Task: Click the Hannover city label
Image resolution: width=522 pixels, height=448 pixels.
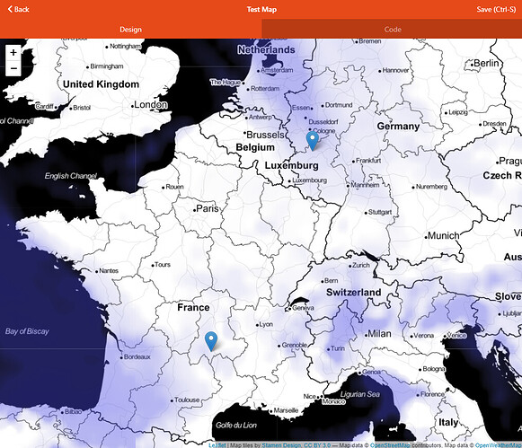Action: tap(395, 70)
